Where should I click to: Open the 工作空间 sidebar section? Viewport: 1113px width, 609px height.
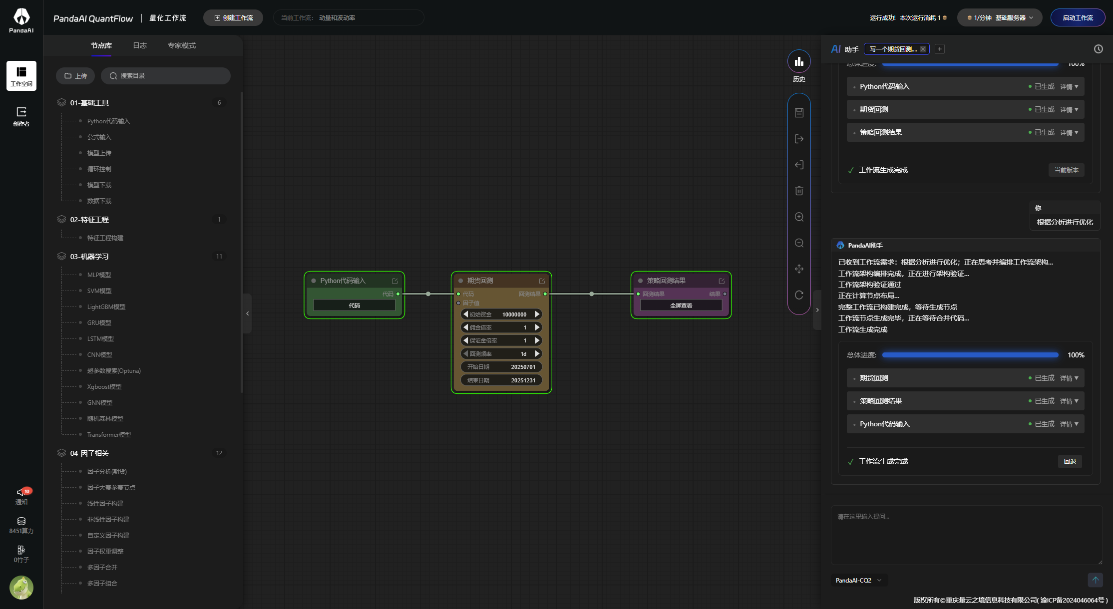coord(21,76)
